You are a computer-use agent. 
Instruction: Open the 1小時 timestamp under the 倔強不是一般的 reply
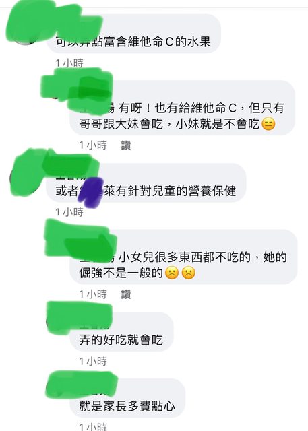point(93,294)
